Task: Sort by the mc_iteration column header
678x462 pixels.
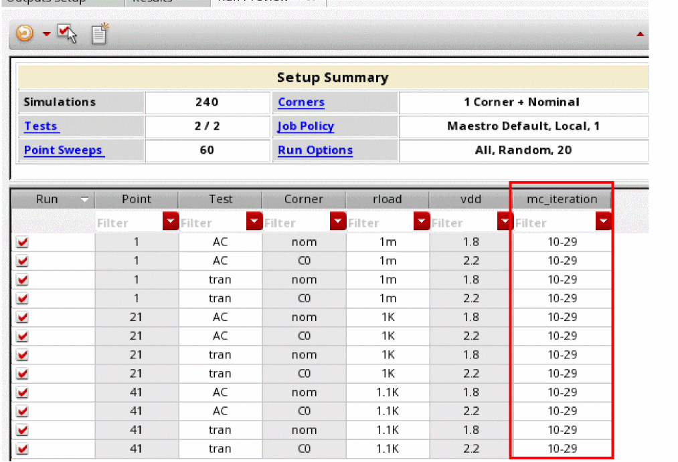Action: pyautogui.click(x=562, y=199)
